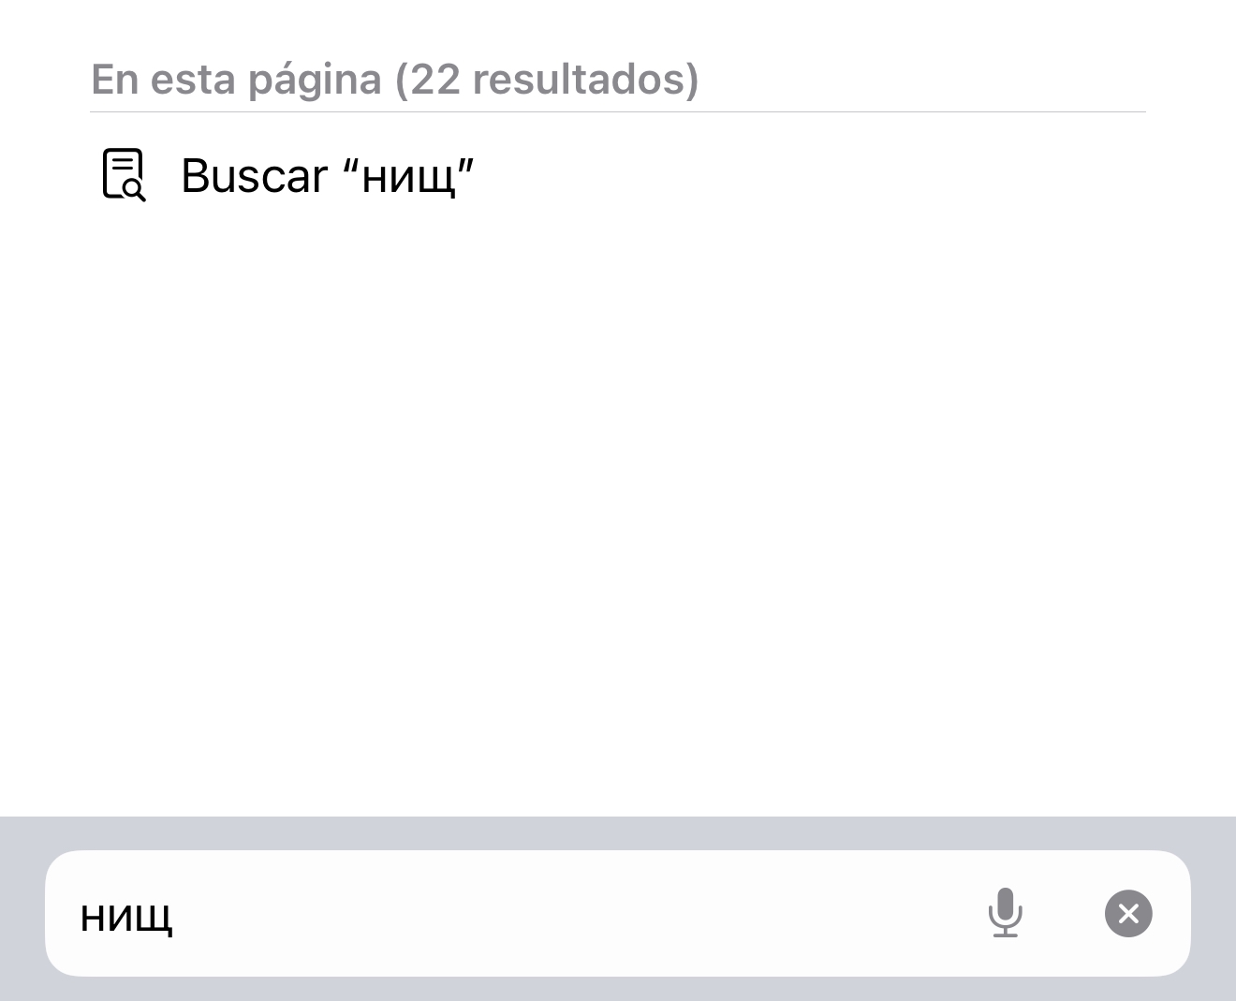
Task: Click the word Buscar in the suggestion row
Action: tap(255, 176)
